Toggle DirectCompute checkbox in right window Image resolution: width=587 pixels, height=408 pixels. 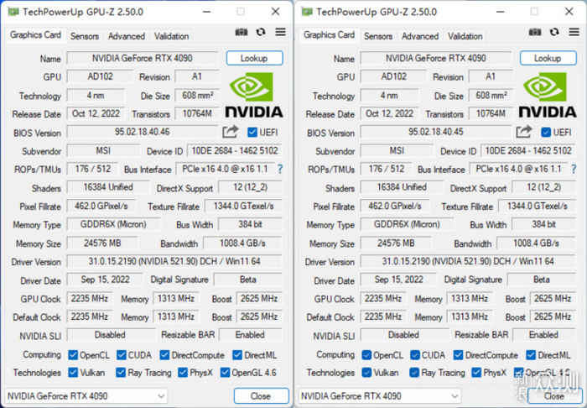[458, 355]
